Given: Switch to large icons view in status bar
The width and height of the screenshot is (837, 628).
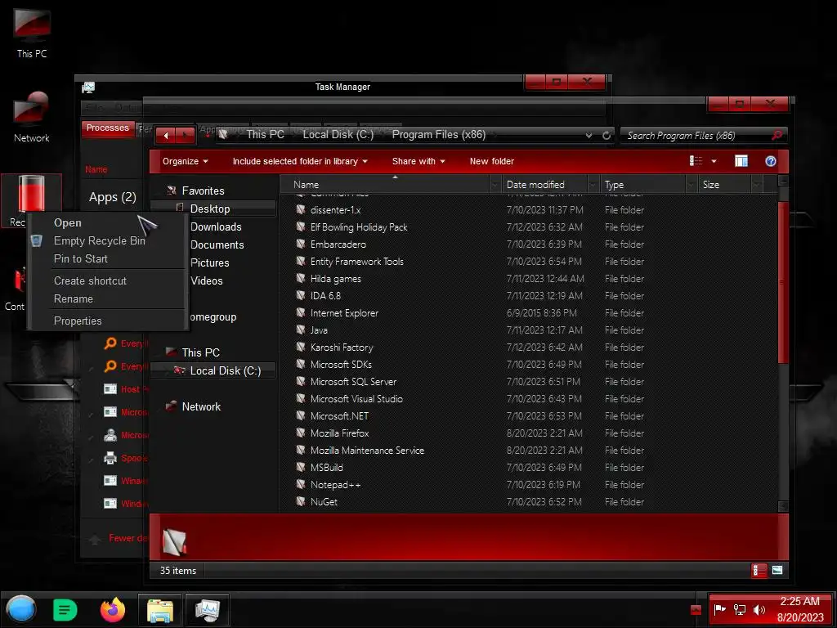Looking at the screenshot, I should point(777,570).
